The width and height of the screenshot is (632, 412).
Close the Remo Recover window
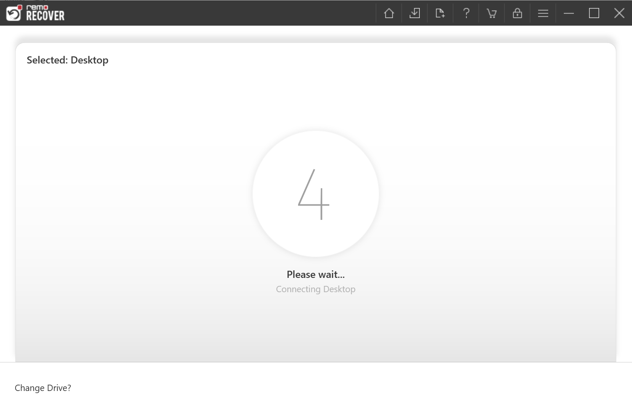619,13
